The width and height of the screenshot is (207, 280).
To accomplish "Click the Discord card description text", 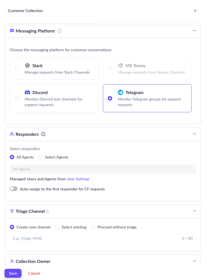I will 53,102.
